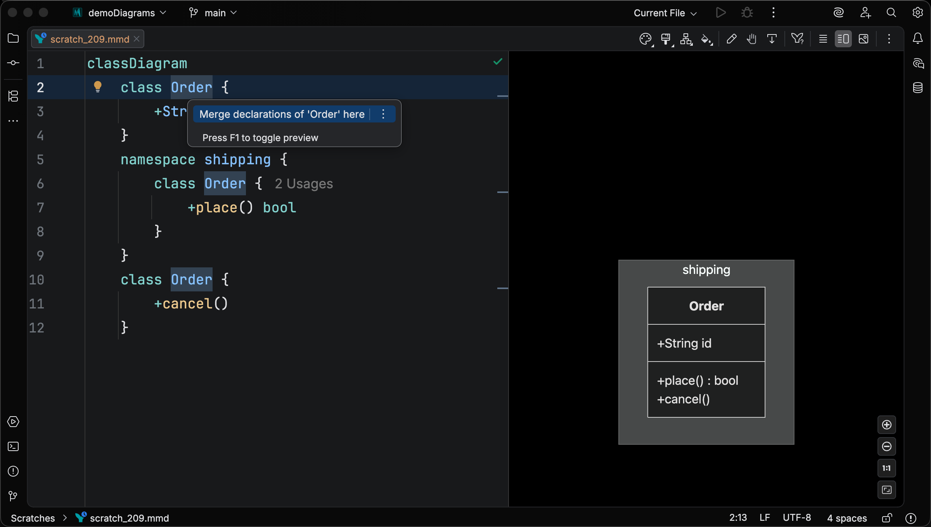Open Search Everywhere magnifier

(891, 13)
